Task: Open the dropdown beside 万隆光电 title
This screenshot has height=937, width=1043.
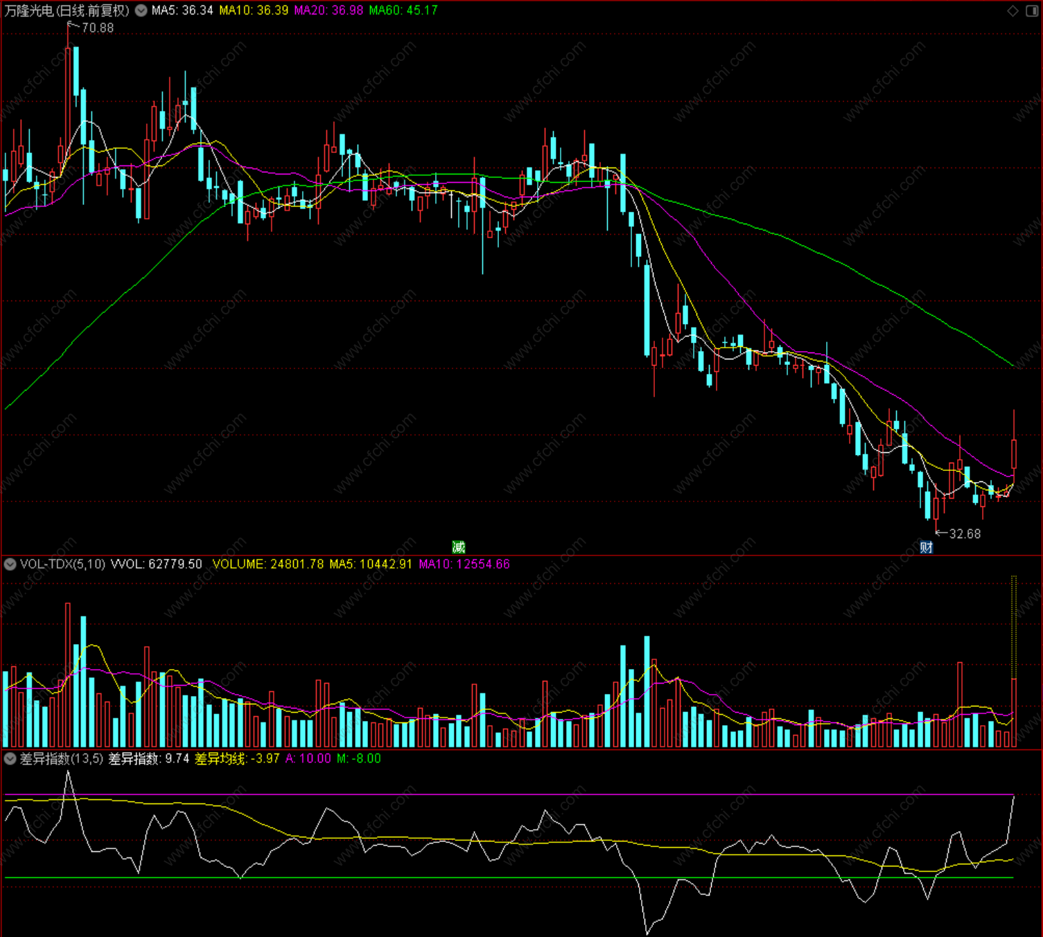Action: pos(141,10)
